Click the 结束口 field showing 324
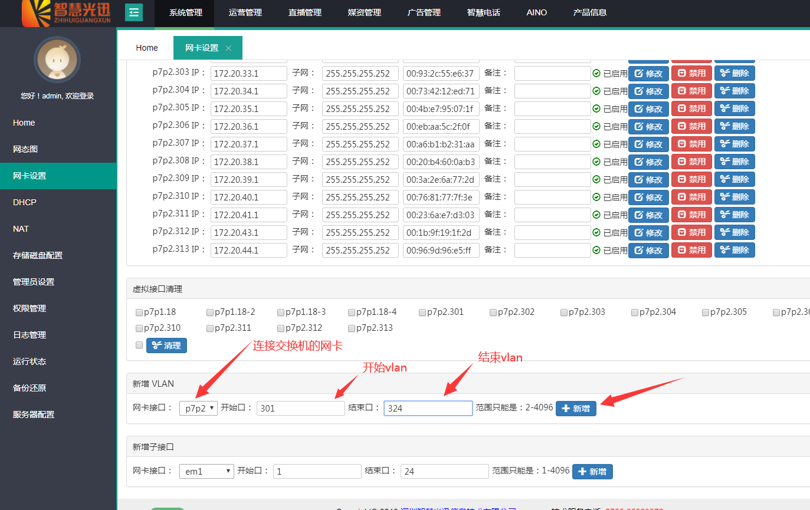 (x=428, y=408)
